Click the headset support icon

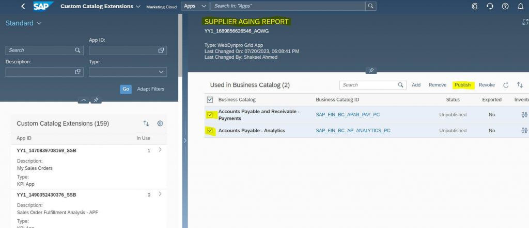pyautogui.click(x=490, y=6)
